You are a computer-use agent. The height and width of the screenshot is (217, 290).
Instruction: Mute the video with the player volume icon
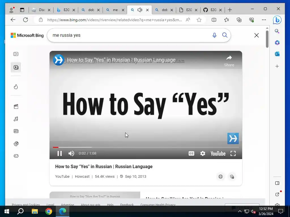71,153
